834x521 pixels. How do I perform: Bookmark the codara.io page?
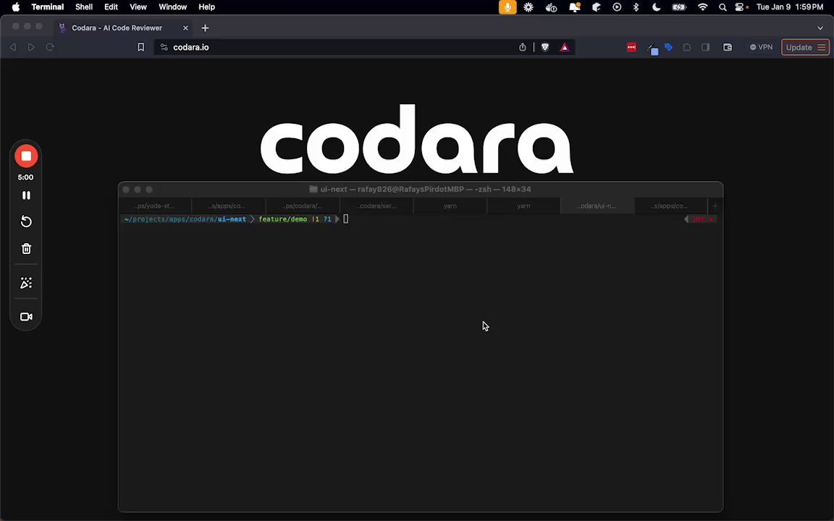[140, 47]
